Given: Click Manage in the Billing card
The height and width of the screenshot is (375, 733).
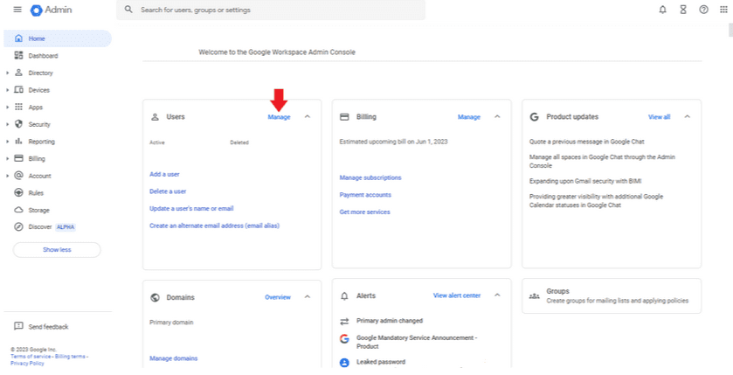Looking at the screenshot, I should pos(469,117).
